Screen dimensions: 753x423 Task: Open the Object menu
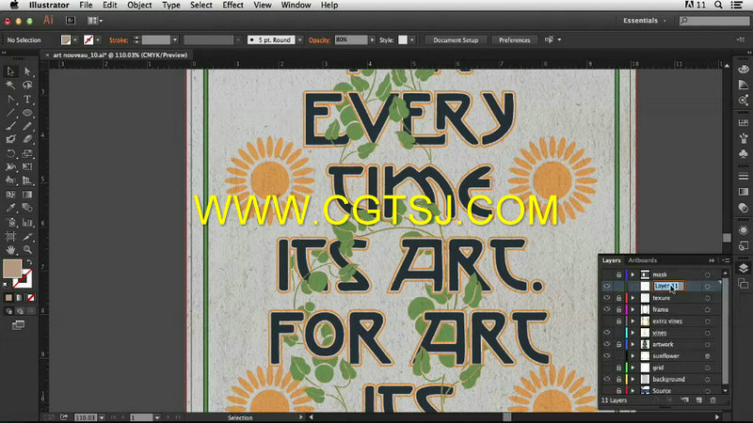pos(139,5)
